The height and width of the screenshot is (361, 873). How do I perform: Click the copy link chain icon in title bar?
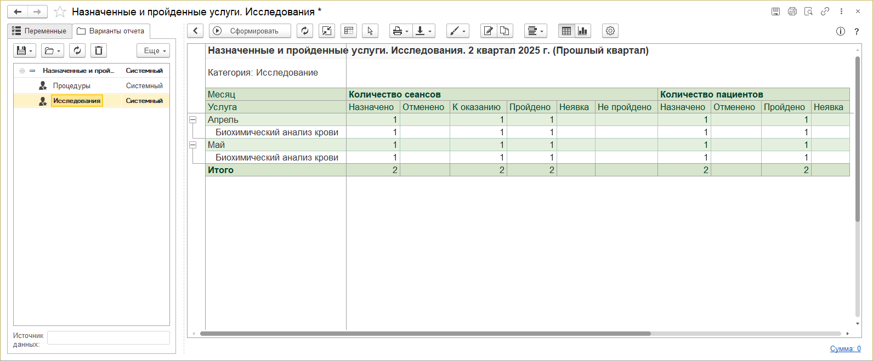pyautogui.click(x=825, y=12)
